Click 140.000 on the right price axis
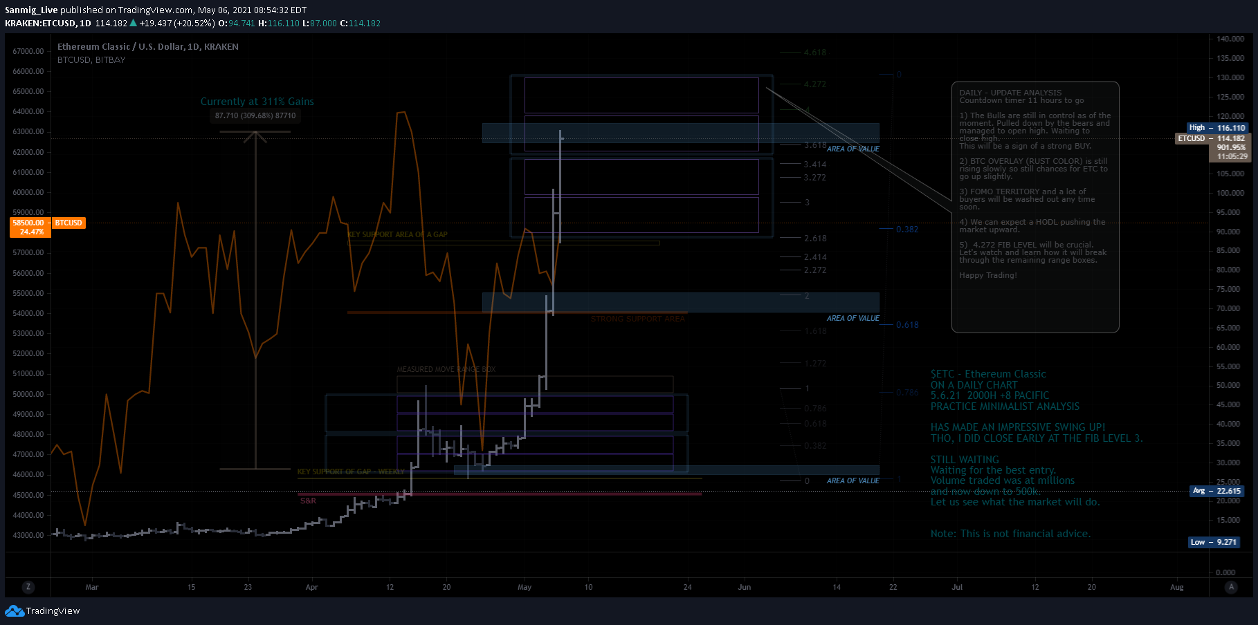1258x625 pixels. 1231,39
